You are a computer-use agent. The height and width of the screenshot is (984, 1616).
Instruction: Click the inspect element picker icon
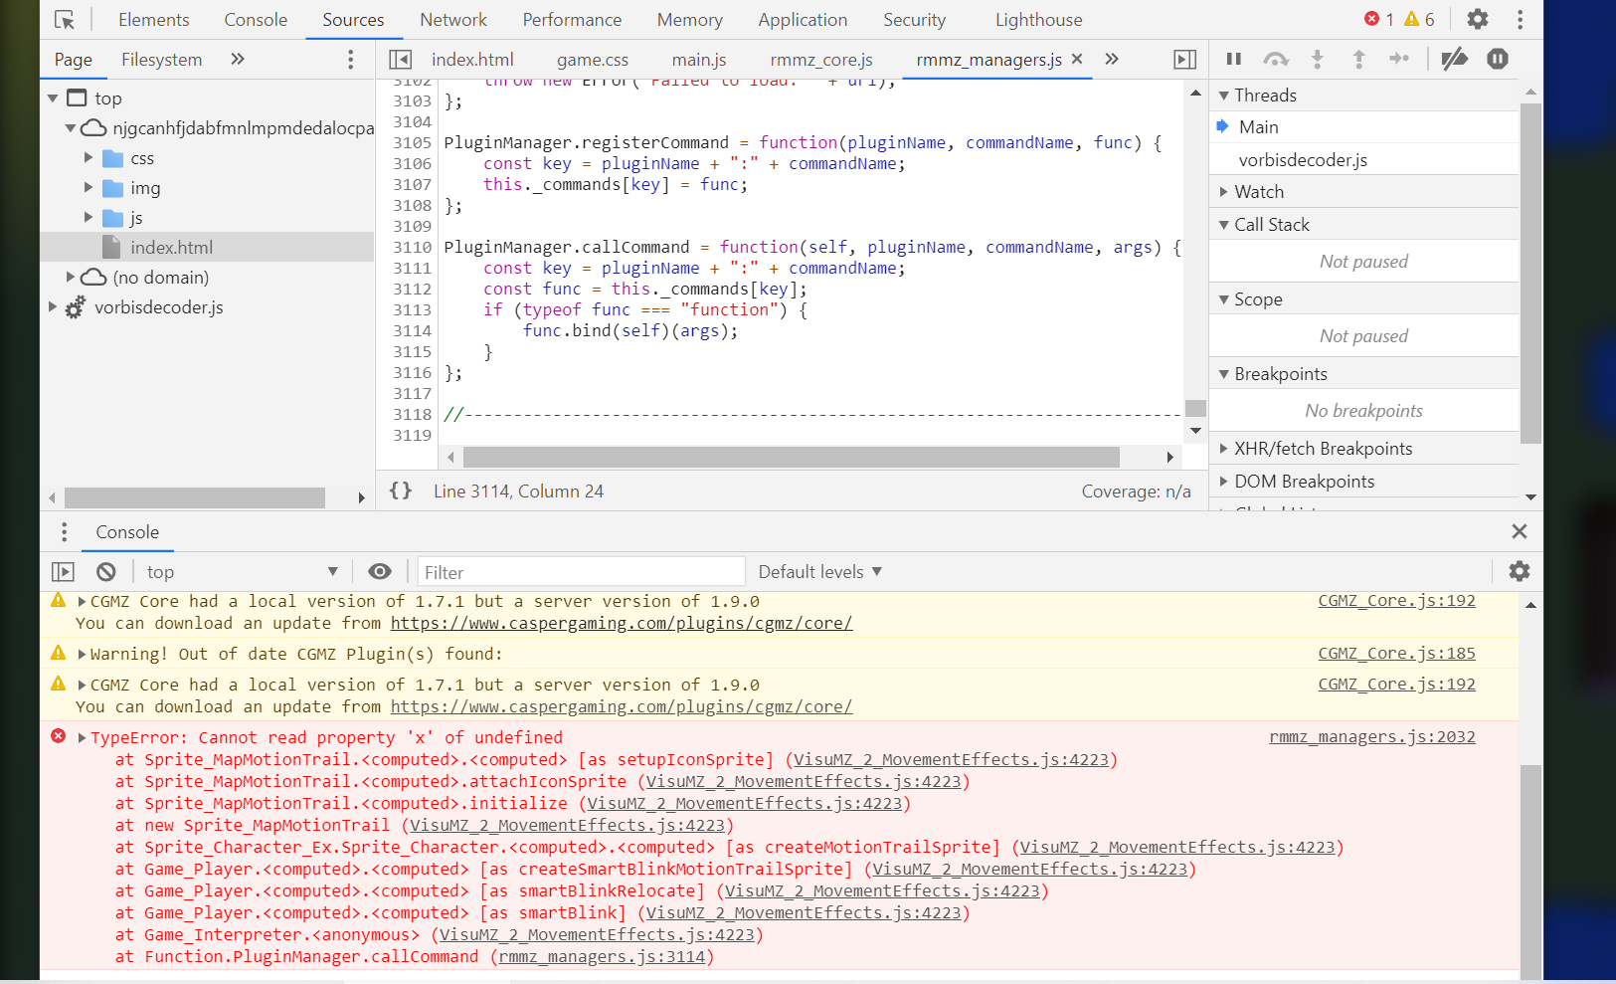click(65, 20)
